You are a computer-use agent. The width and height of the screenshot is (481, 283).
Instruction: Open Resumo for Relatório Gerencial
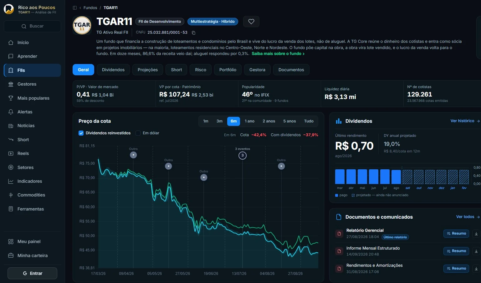[x=456, y=234]
